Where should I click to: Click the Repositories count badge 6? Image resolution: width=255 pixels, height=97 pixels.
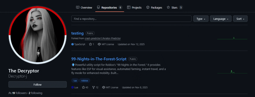click(120, 8)
